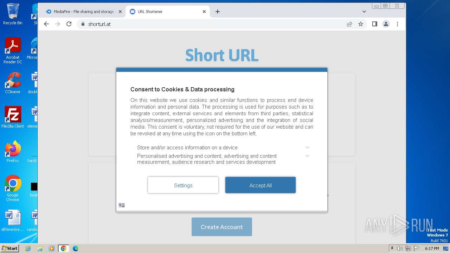Select Chrome taskbar button

point(64,248)
